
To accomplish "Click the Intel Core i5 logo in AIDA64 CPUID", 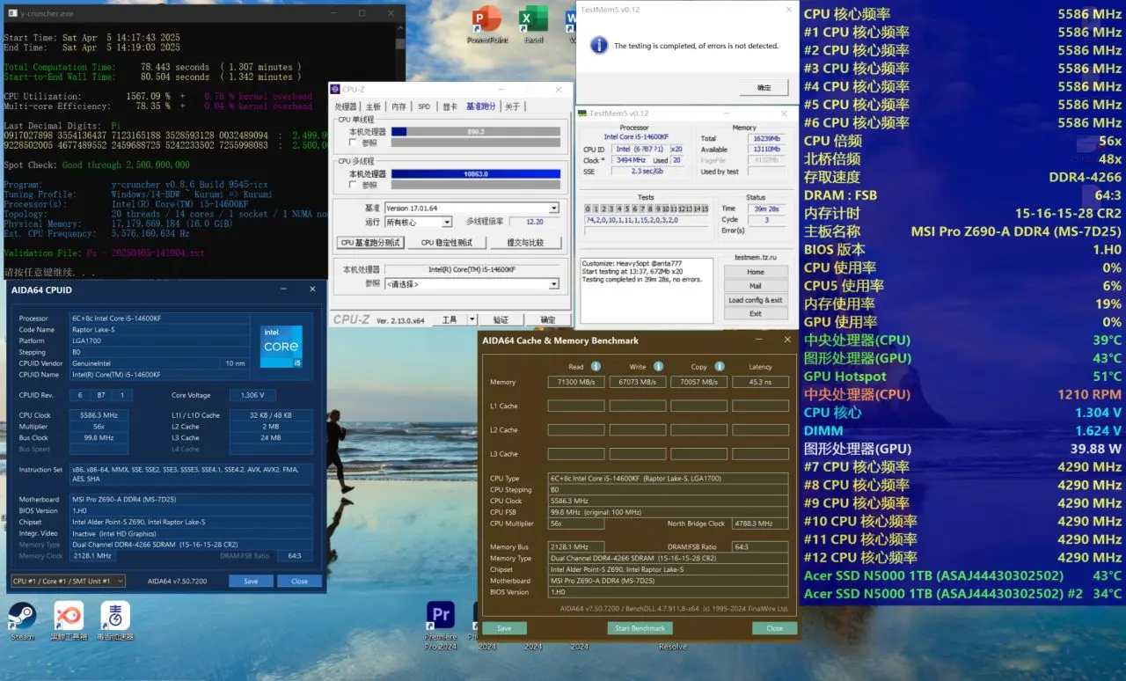I will pos(281,347).
